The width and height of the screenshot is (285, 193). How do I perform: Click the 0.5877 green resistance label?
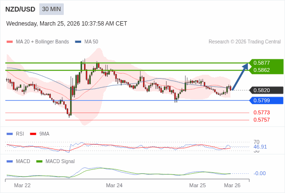point(261,63)
